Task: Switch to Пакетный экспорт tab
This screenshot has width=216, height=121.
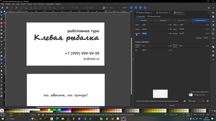Action: (x=154, y=16)
